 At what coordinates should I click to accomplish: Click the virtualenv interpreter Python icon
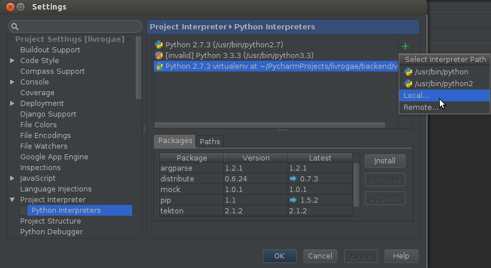159,66
